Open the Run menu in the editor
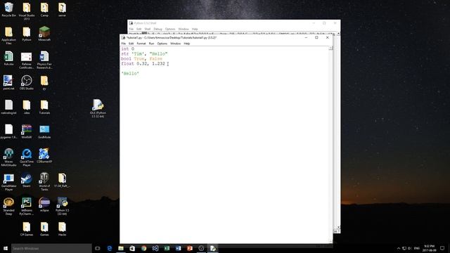 (152, 44)
